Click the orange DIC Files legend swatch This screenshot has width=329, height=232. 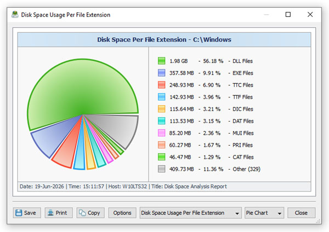click(161, 109)
